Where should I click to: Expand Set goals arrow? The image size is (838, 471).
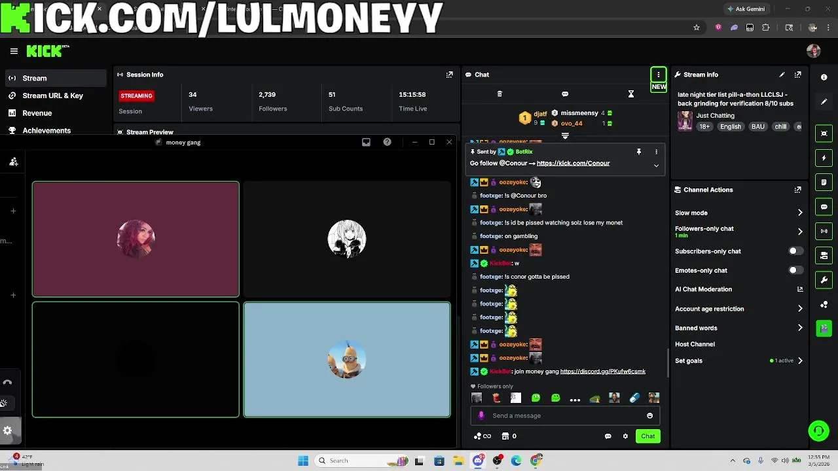coord(800,360)
